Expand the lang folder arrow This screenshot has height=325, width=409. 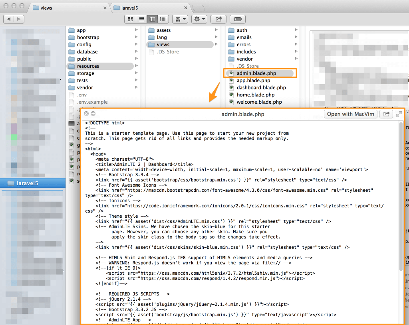[x=216, y=37]
